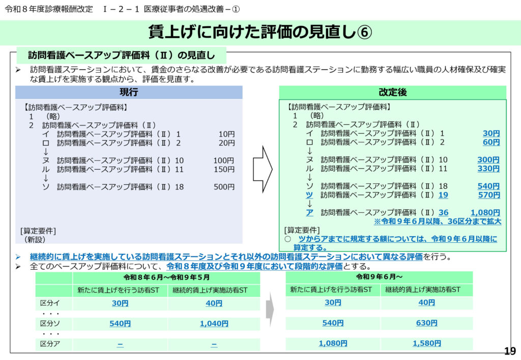
Task: Select the 1,580円 value in the right table
Action: click(426, 344)
